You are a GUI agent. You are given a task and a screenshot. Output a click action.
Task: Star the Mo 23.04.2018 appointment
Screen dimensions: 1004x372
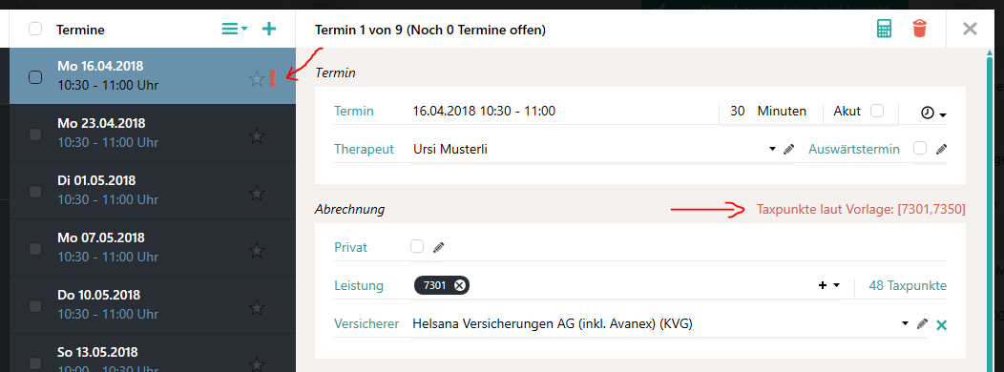tap(257, 135)
